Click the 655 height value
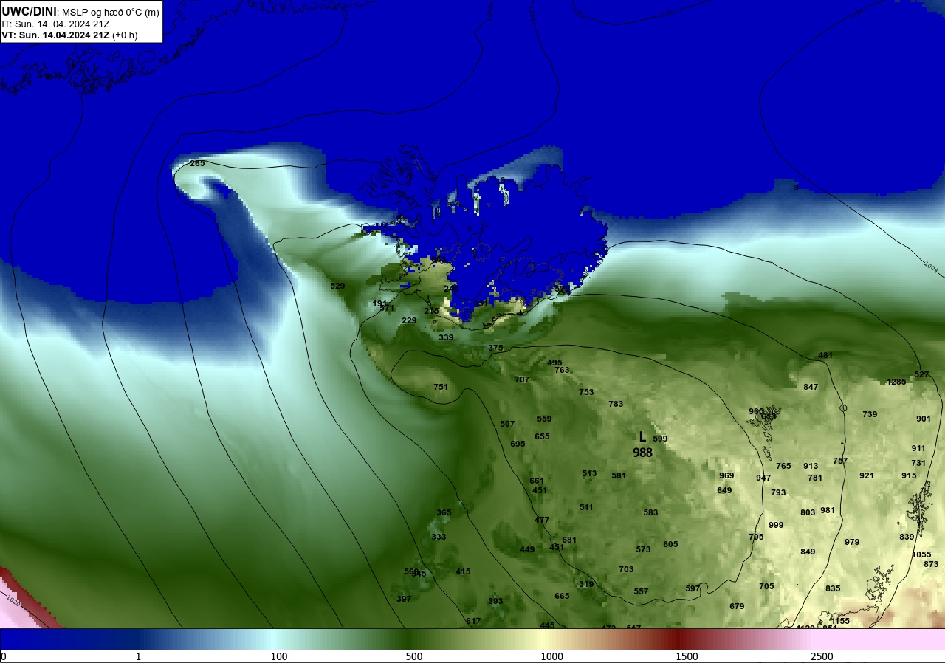Image resolution: width=945 pixels, height=663 pixels. (x=542, y=436)
